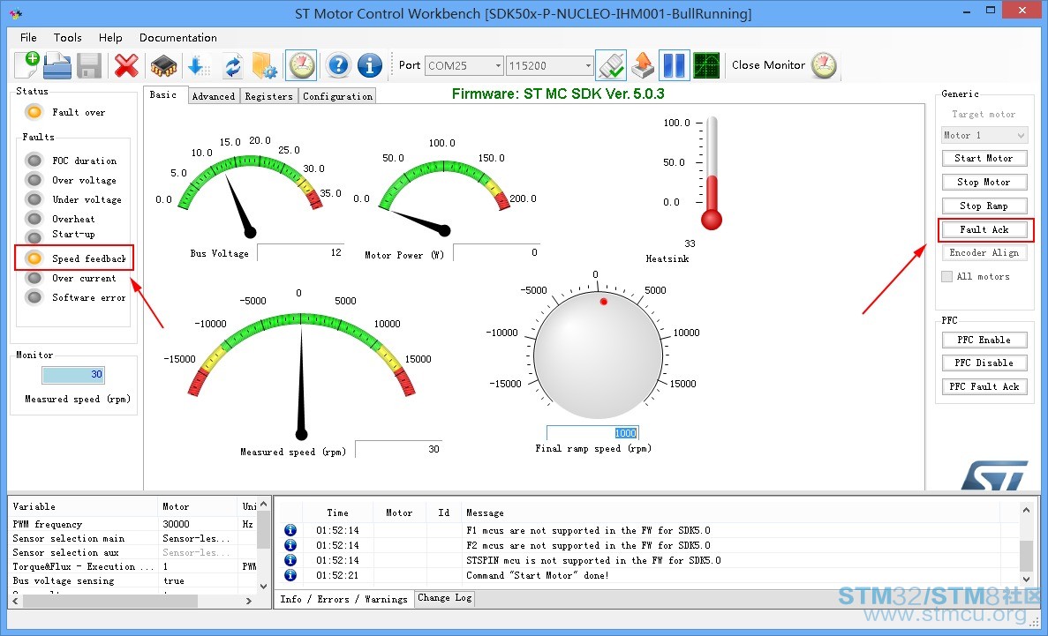Screen dimensions: 1048x636
Task: Open the Tools menu
Action: [67, 37]
